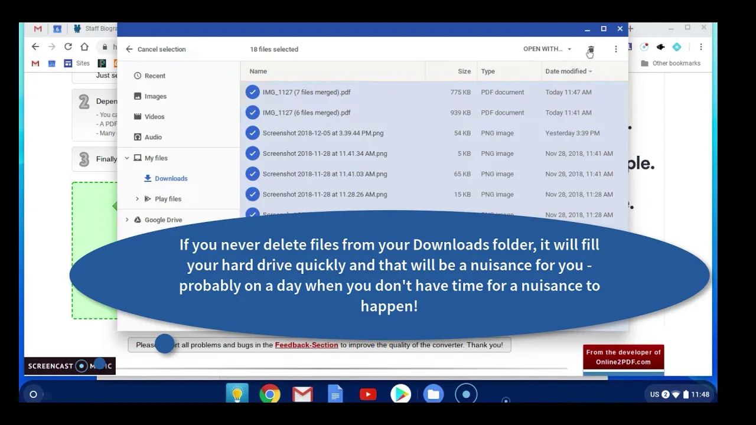Sort files by Type column
756x425 pixels.
pos(488,71)
